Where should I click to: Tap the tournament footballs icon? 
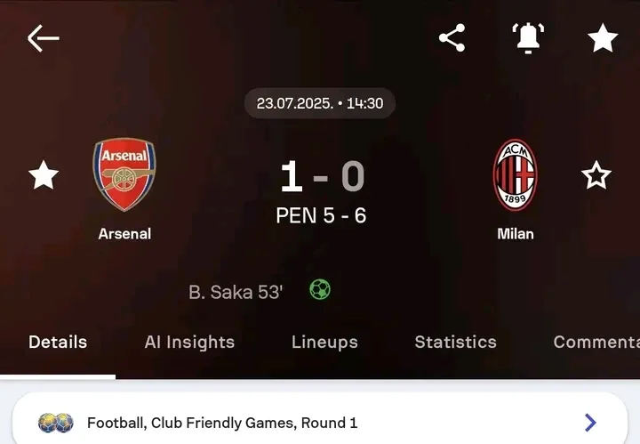coord(56,423)
